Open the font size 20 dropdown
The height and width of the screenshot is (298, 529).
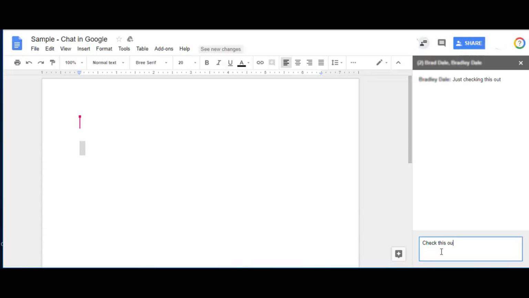pos(187,62)
